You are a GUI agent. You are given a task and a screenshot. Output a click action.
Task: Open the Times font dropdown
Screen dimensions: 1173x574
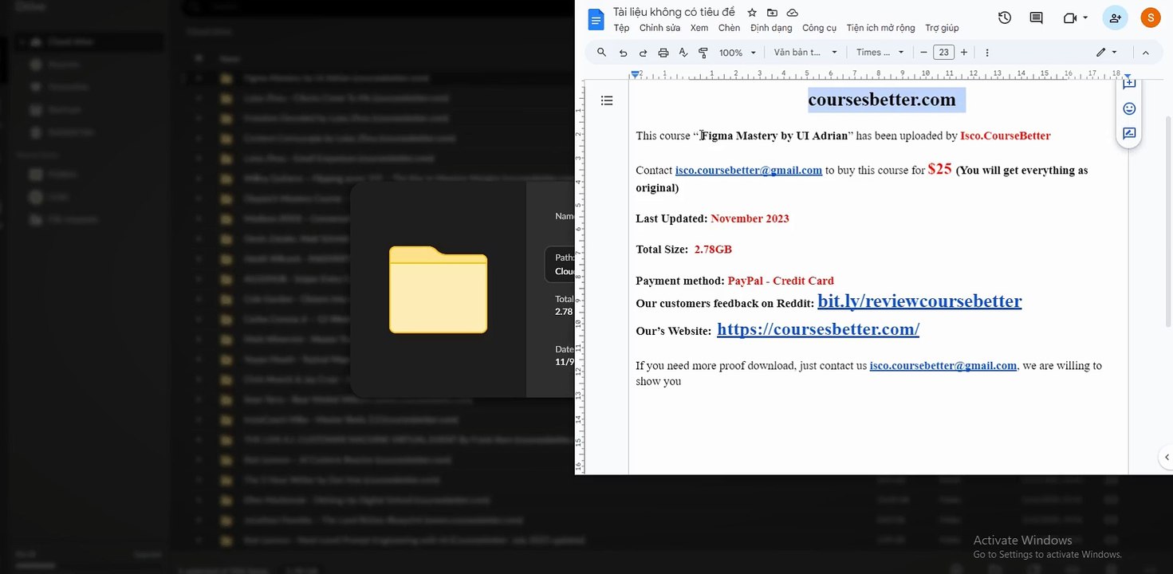coord(880,53)
